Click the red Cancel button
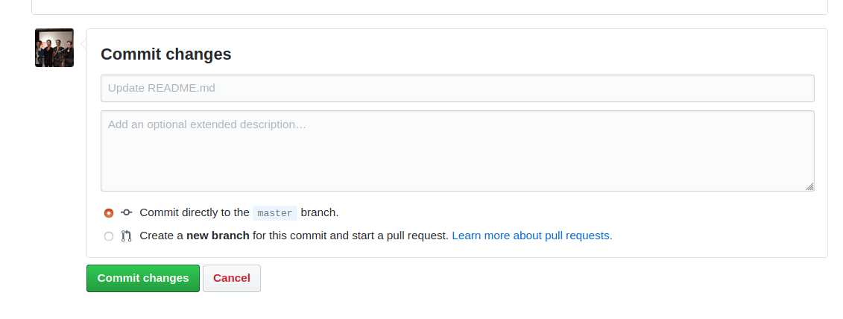Viewport: 843px width, 319px height. tap(232, 278)
